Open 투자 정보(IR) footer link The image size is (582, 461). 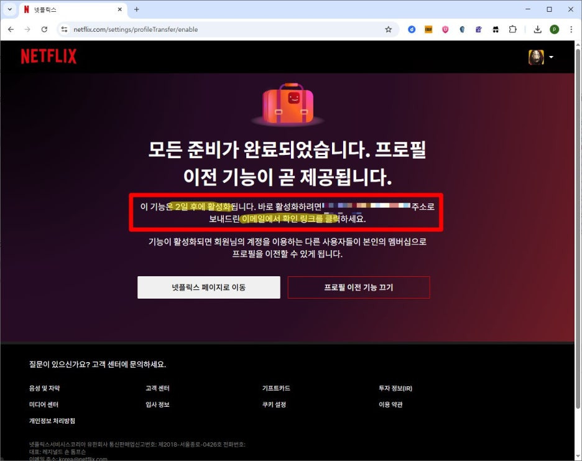[x=395, y=388]
